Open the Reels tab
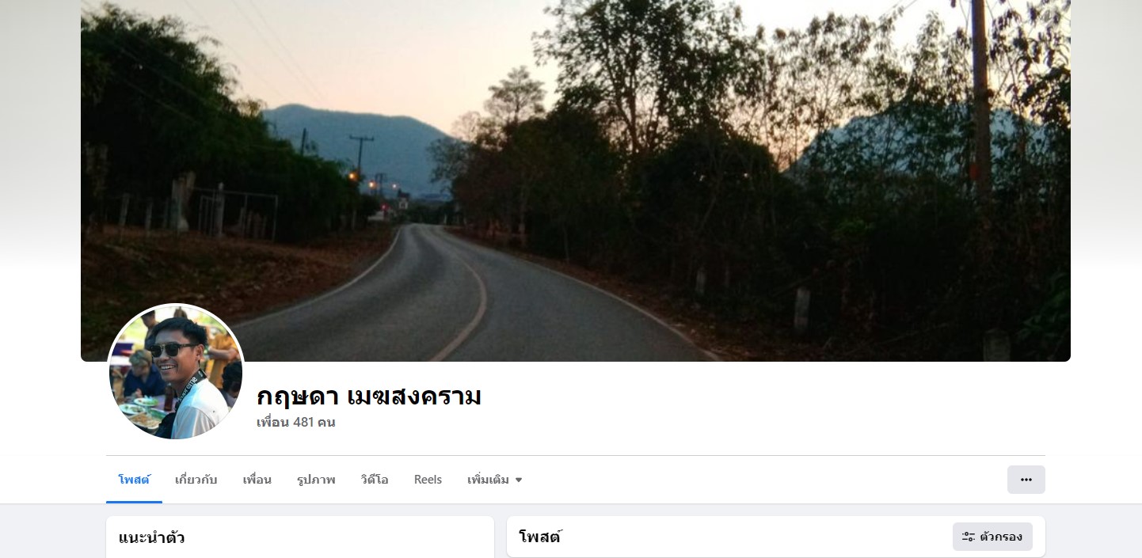 coord(428,480)
